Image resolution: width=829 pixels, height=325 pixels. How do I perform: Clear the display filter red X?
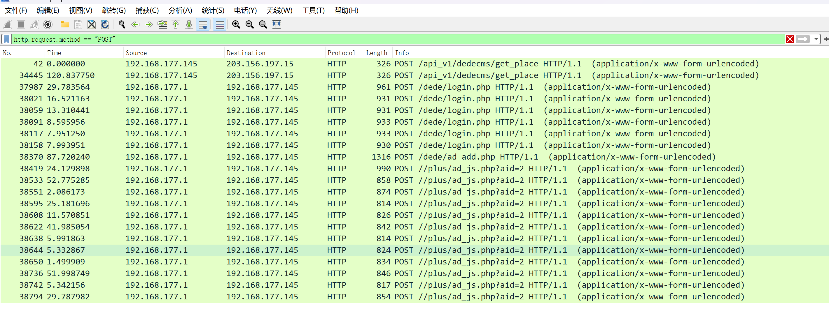pos(790,39)
